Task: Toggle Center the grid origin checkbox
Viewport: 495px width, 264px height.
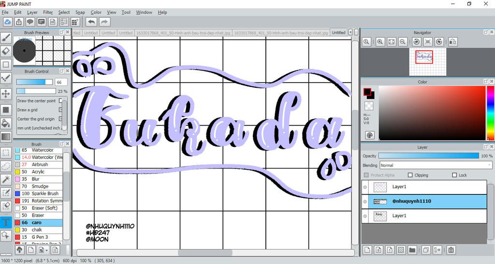Action: click(60, 119)
